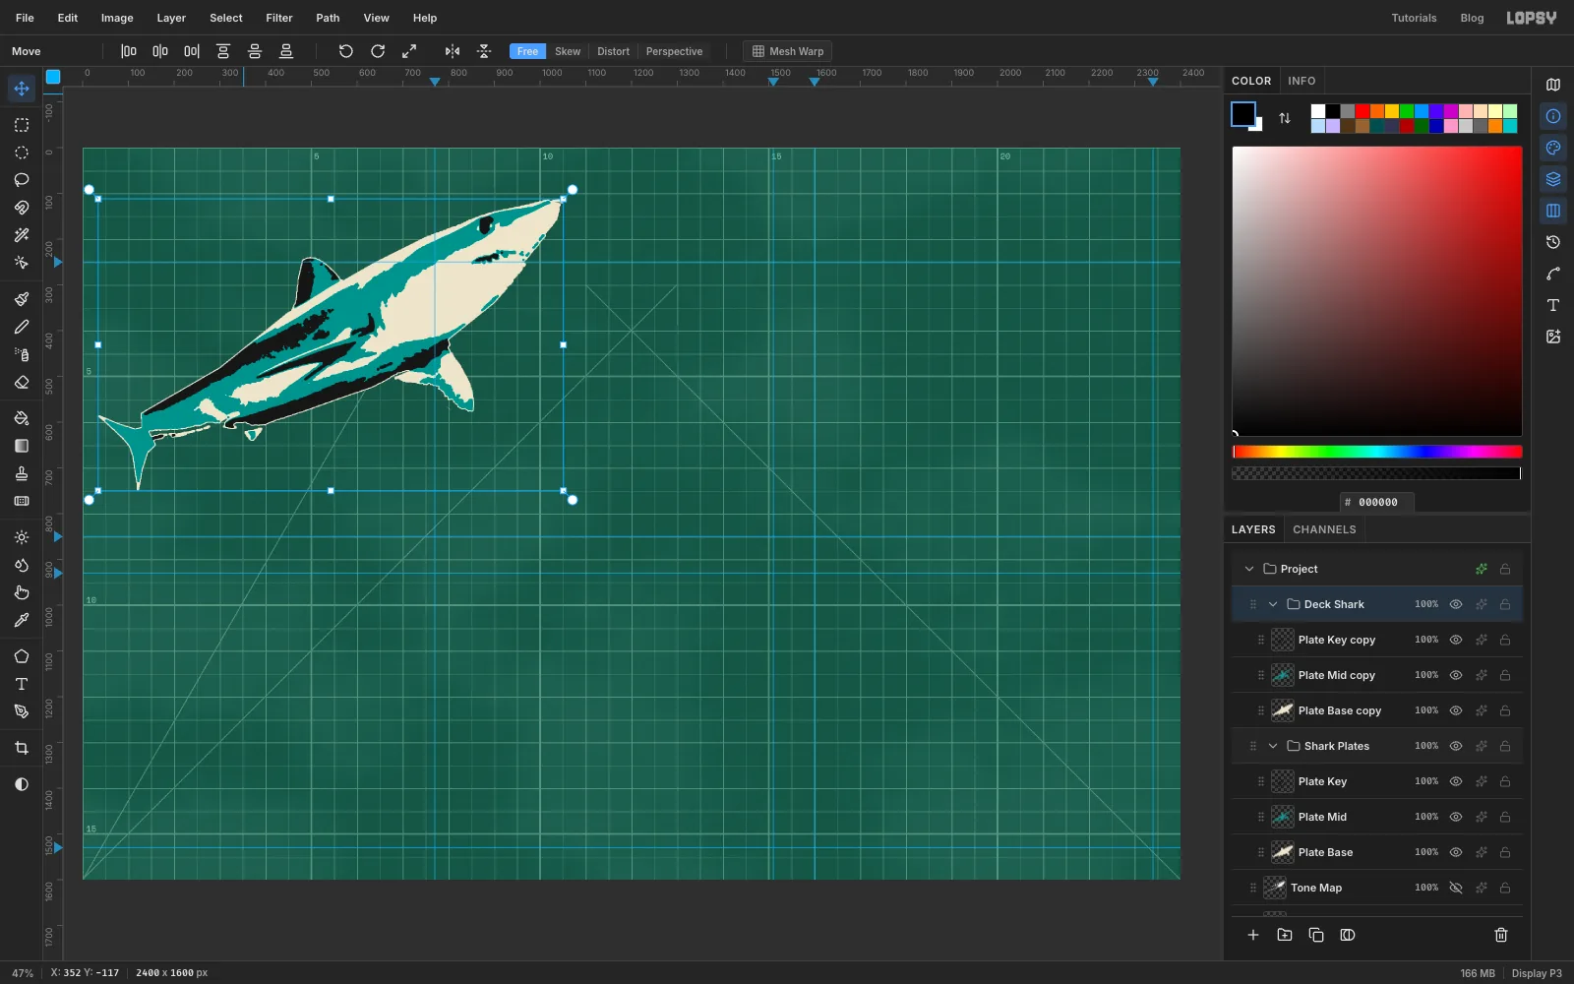The width and height of the screenshot is (1574, 984).
Task: Lock the Plate Base layer
Action: tap(1505, 852)
